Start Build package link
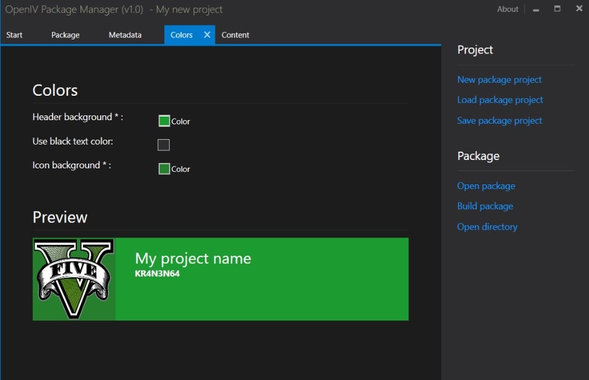Viewport: 589px width, 380px height. (485, 206)
